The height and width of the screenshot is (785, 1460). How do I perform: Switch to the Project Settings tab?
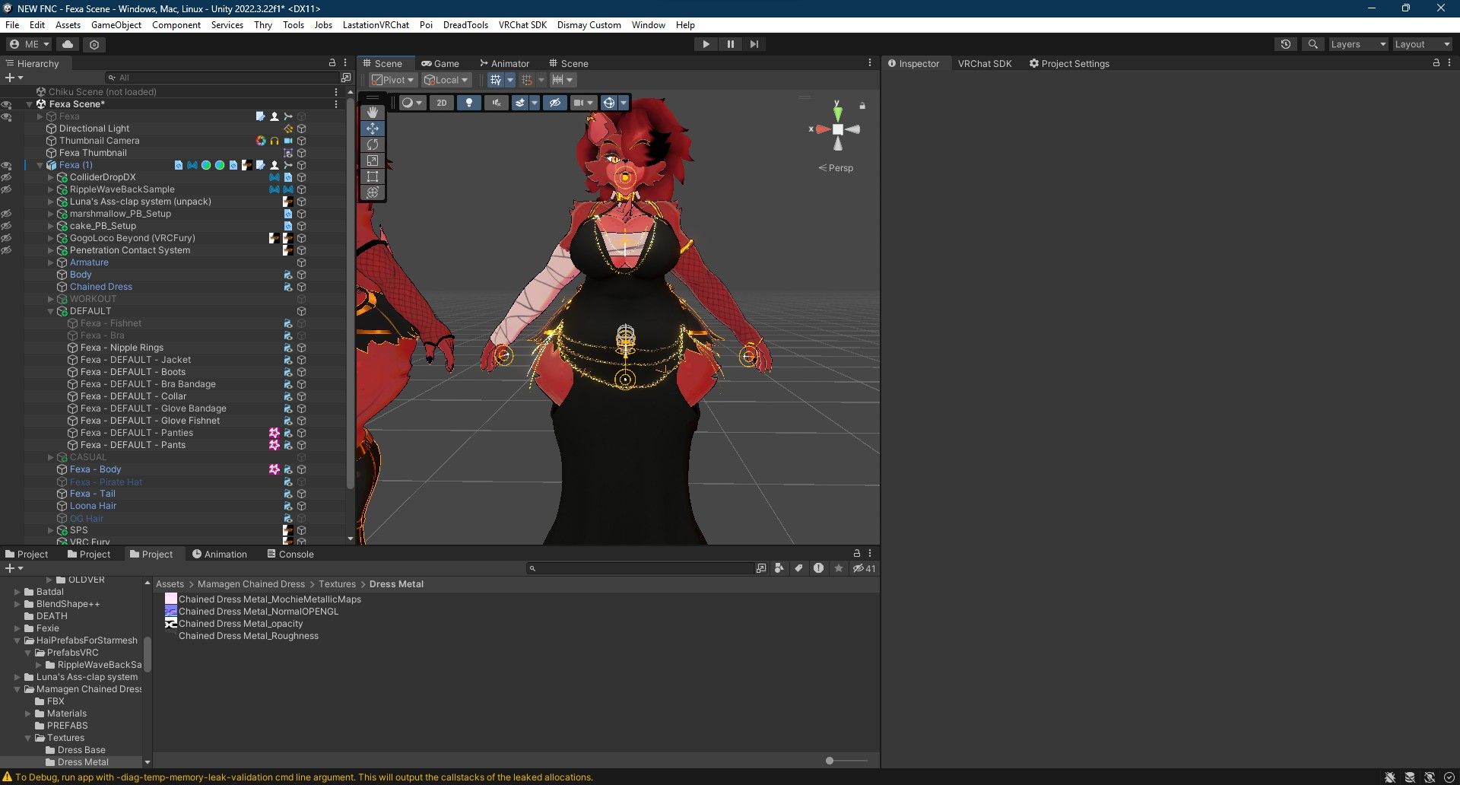pos(1069,63)
